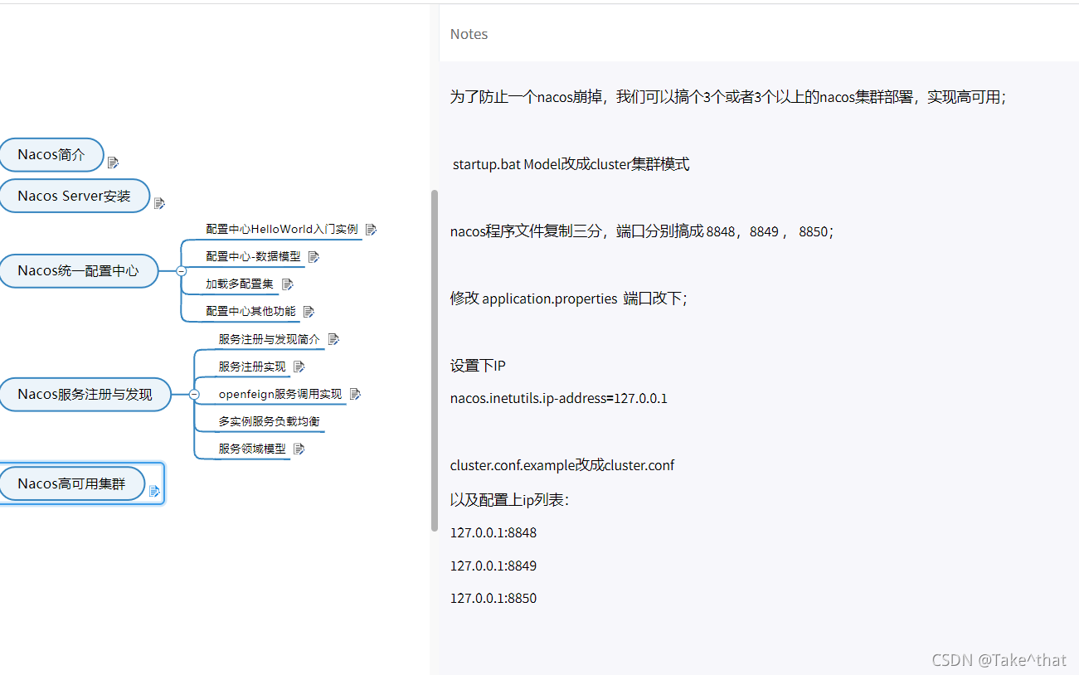Select subtopic 服务注册与发现简介
Image resolution: width=1079 pixels, height=675 pixels.
270,339
